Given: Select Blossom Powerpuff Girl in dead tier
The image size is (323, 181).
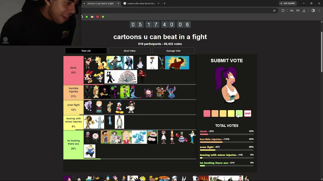Looking at the screenshot, I should [x=88, y=77].
